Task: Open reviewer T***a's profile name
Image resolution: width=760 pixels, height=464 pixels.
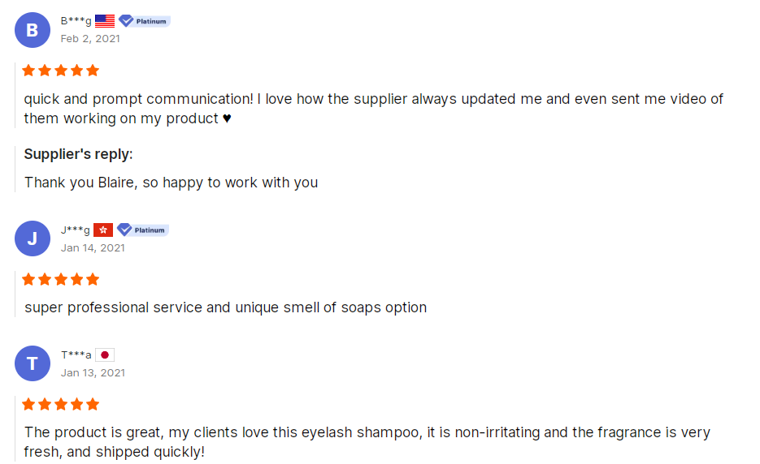Action: tap(76, 354)
